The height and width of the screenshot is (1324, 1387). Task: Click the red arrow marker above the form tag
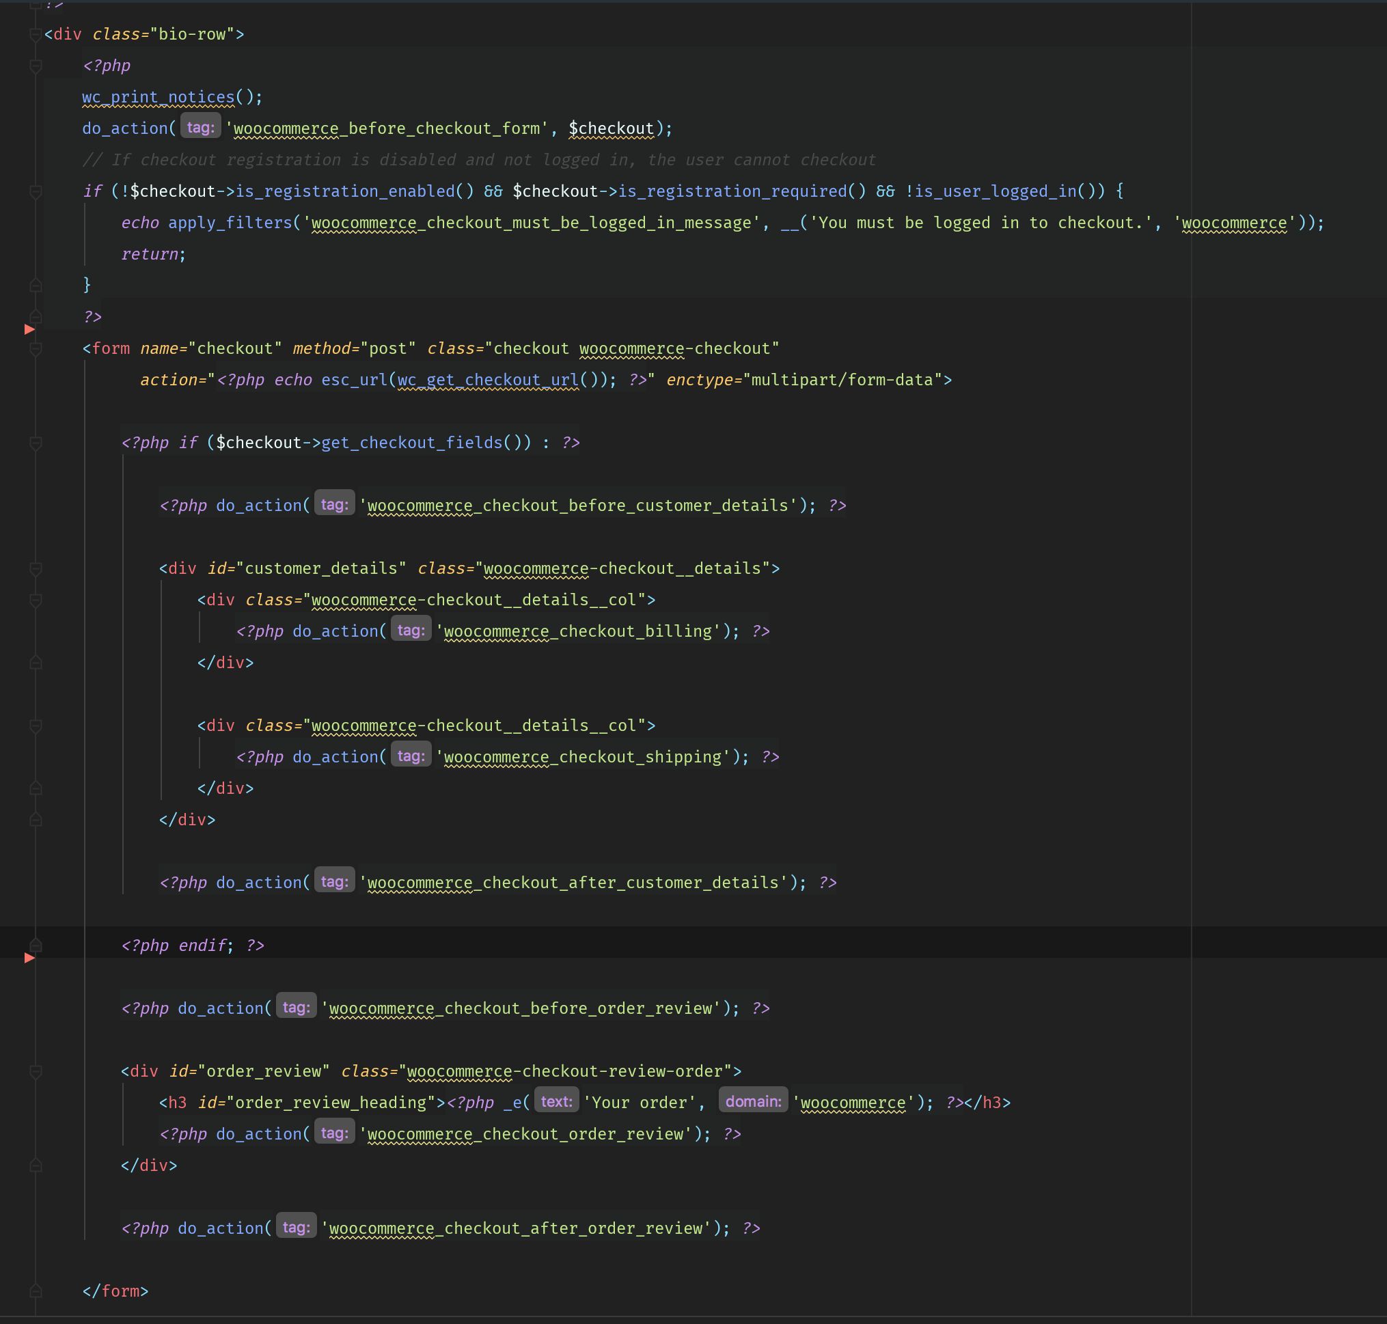(x=29, y=329)
